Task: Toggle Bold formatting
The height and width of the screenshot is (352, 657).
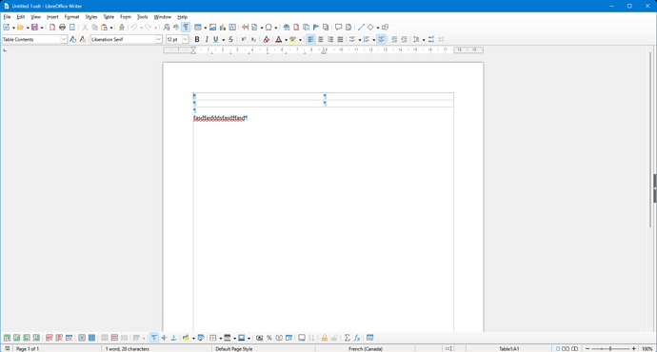Action: pyautogui.click(x=197, y=39)
